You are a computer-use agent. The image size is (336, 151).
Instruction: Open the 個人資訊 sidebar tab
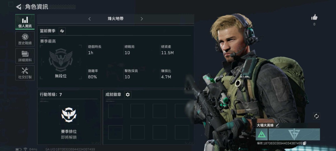coord(25,22)
